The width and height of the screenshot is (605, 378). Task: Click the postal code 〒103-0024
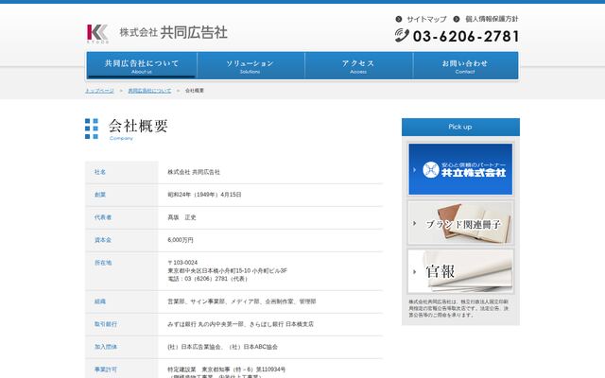point(182,263)
